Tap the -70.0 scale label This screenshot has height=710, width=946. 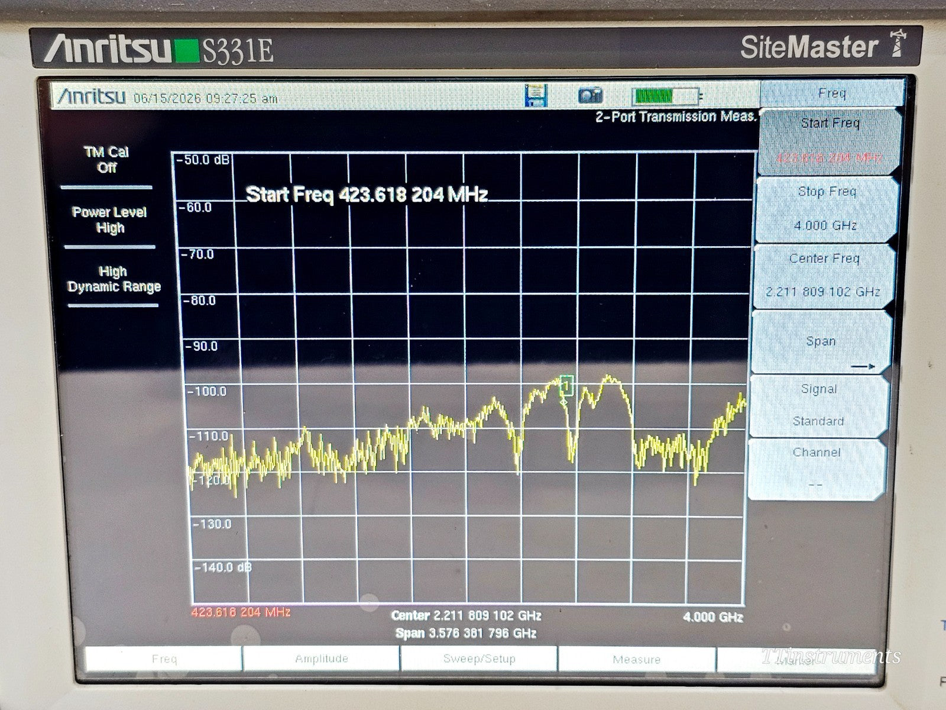point(197,254)
